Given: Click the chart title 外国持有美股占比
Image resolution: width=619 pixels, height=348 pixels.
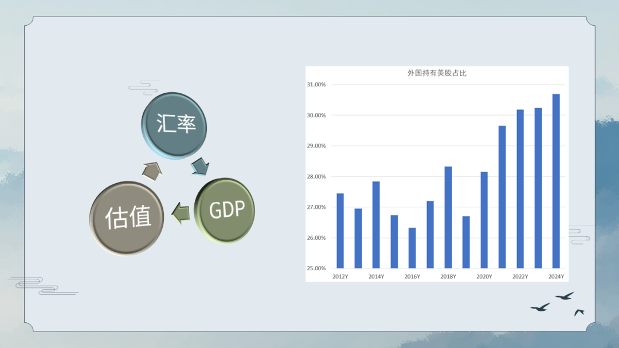Looking at the screenshot, I should (x=437, y=73).
